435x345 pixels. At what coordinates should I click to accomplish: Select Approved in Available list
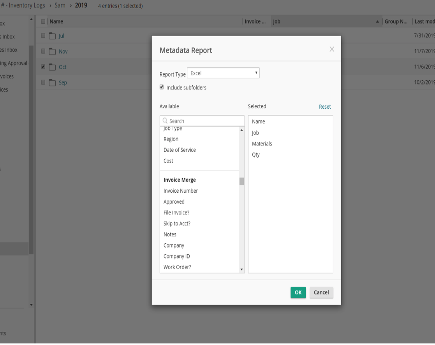pyautogui.click(x=174, y=202)
